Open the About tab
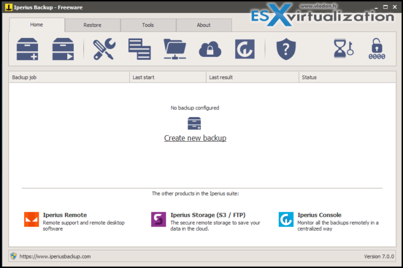The width and height of the screenshot is (403, 268). (204, 25)
